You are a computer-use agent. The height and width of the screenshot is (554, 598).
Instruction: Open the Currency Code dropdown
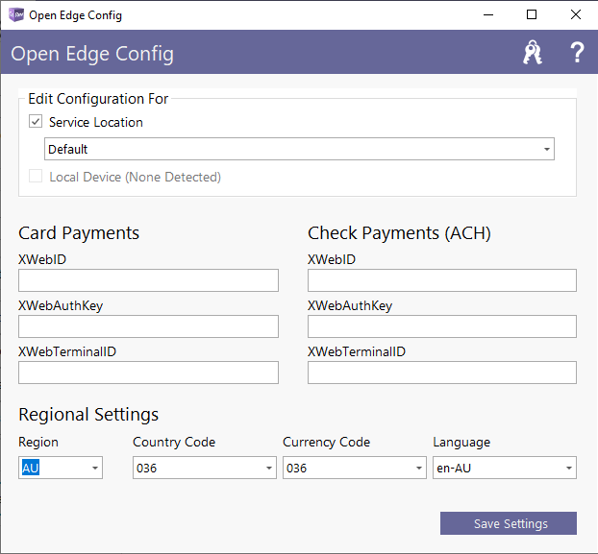click(355, 468)
